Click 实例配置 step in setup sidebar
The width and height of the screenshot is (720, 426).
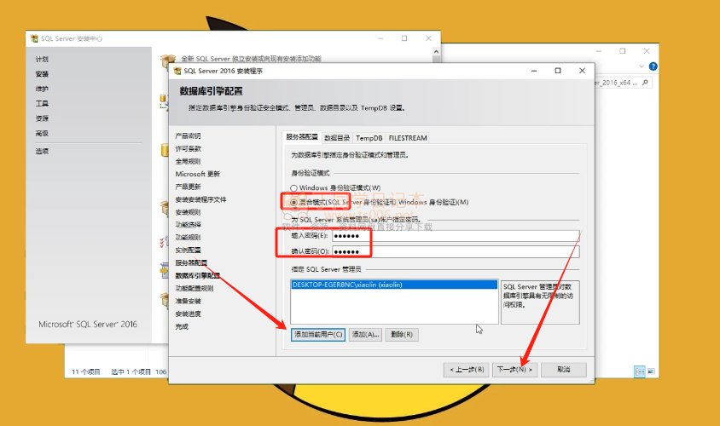[x=188, y=250]
